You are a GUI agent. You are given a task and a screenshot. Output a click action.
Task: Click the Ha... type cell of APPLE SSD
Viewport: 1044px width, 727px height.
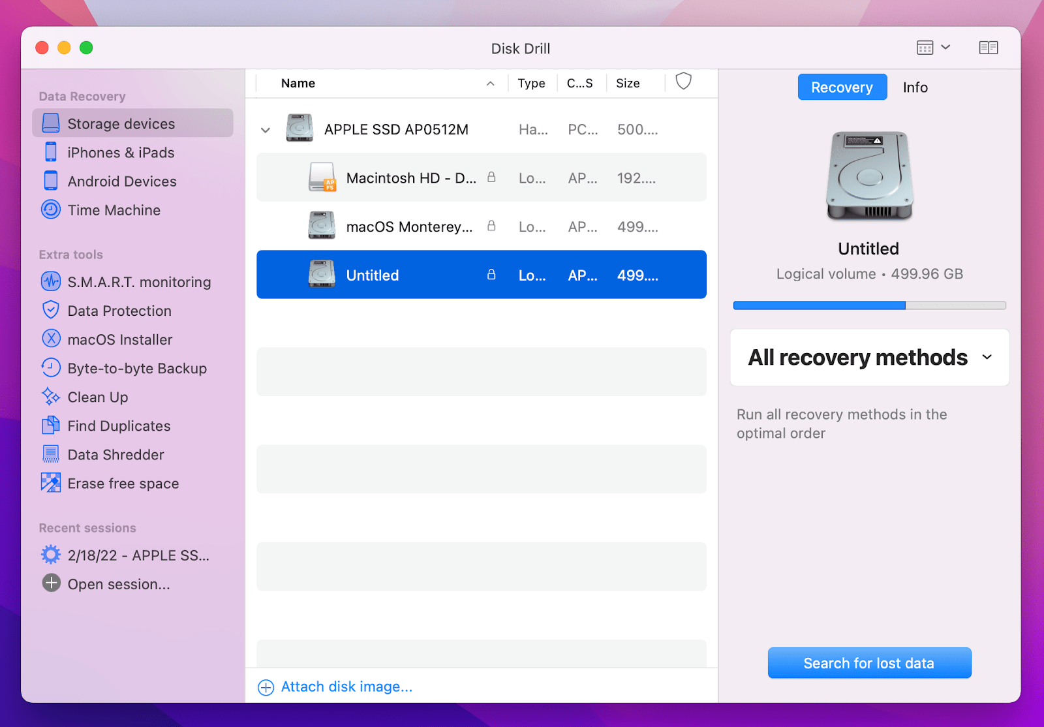[533, 129]
